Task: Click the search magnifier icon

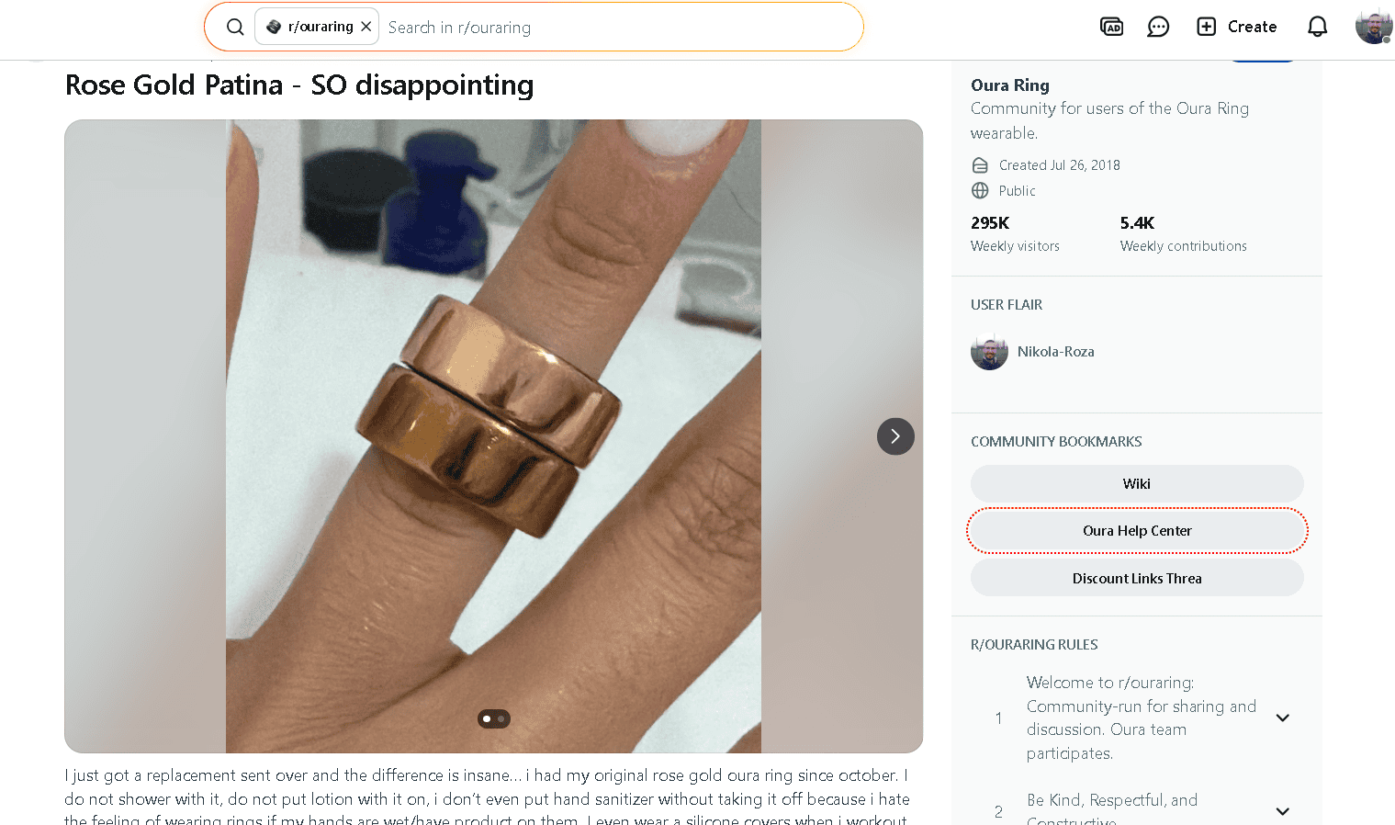Action: pyautogui.click(x=235, y=28)
